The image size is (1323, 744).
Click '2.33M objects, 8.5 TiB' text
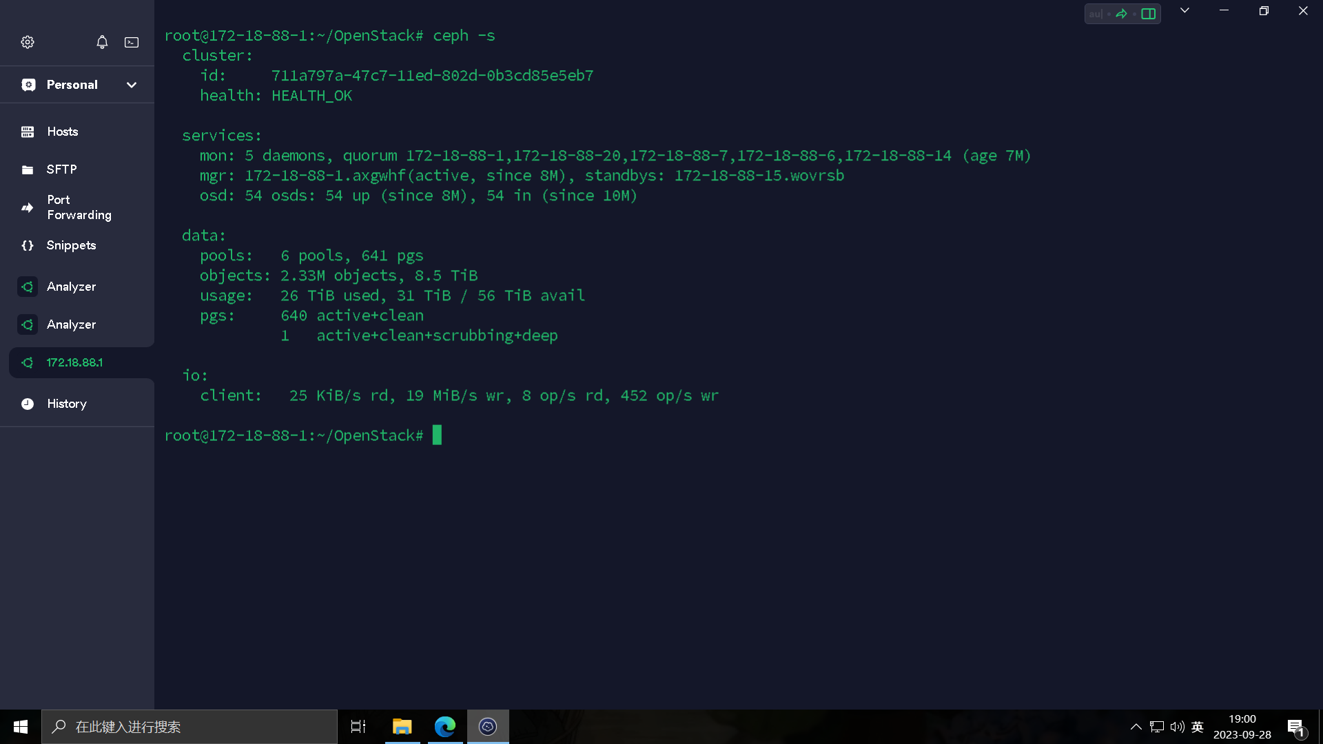point(379,276)
